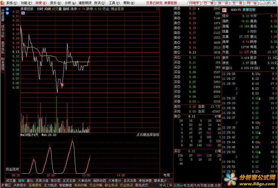Click the 闪电手 button
The image size is (278, 188).
click(194, 3)
